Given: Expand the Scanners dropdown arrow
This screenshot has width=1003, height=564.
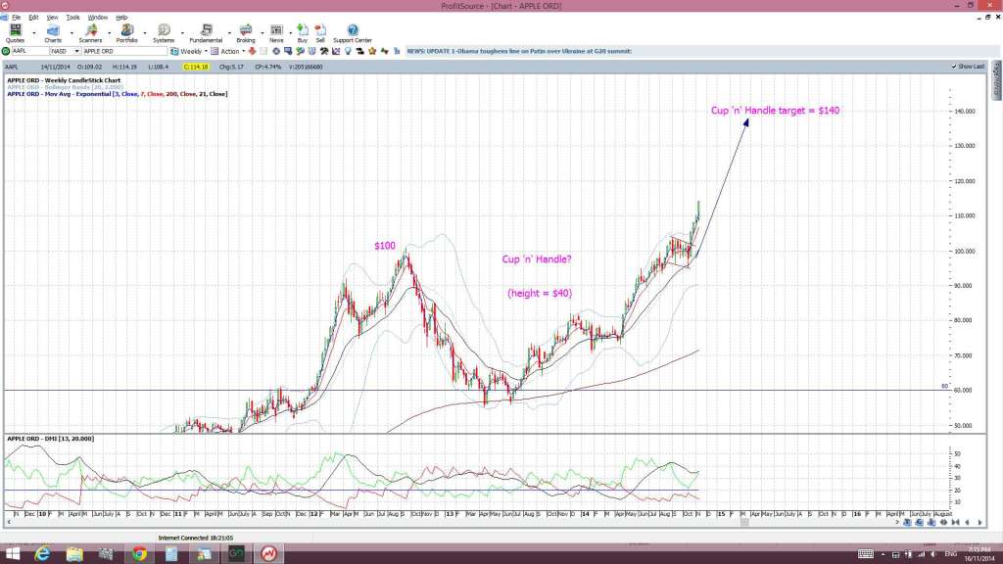Looking at the screenshot, I should coord(109,33).
